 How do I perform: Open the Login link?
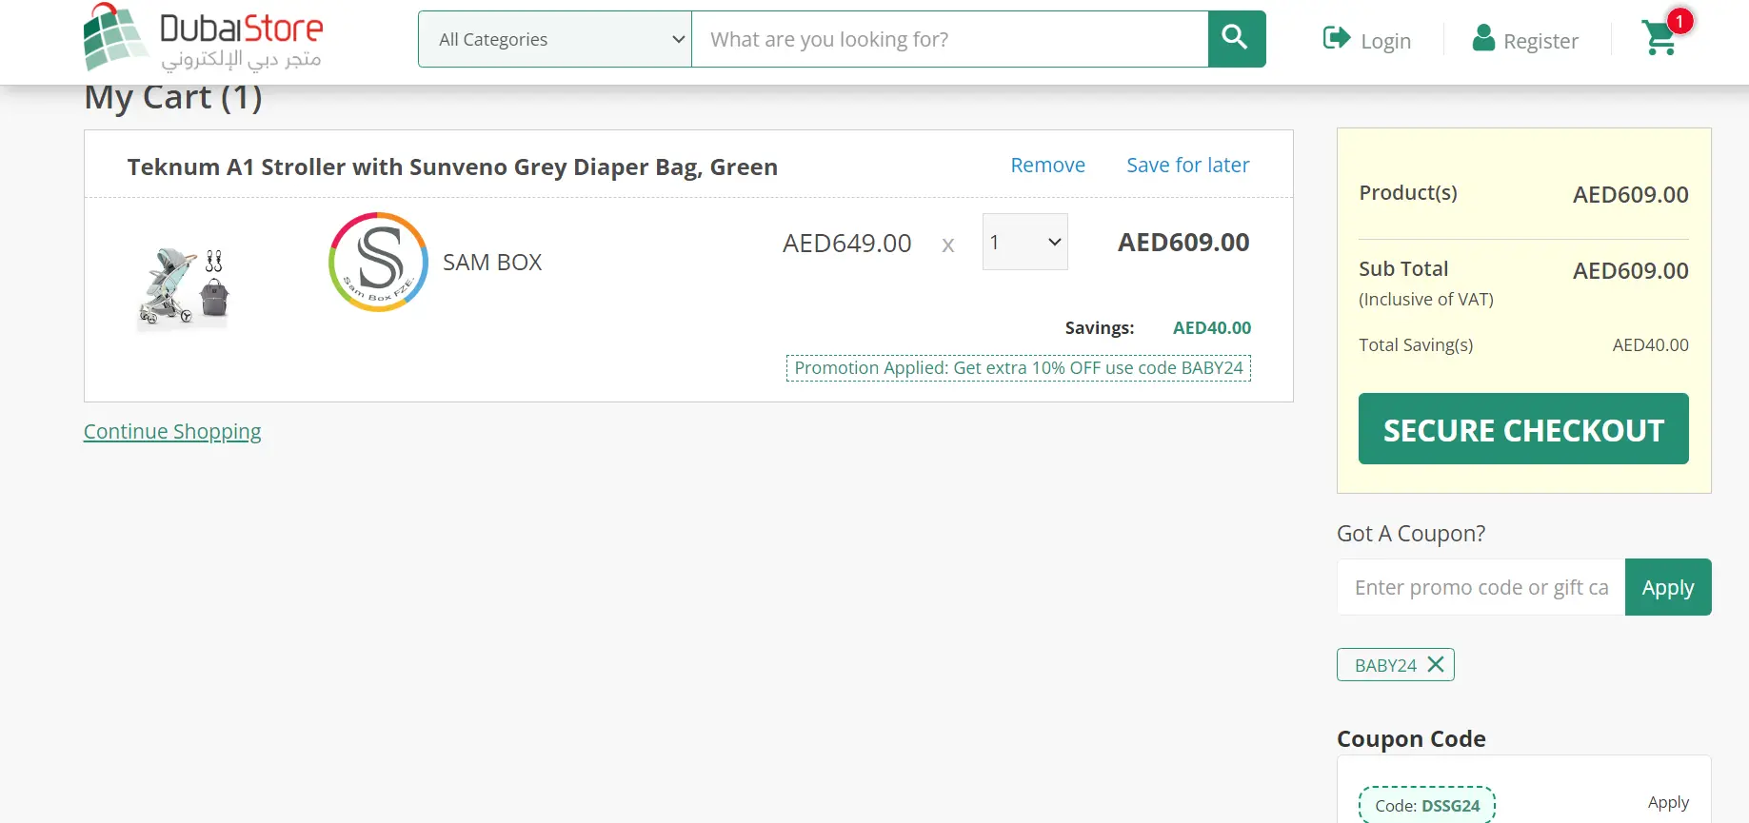(x=1385, y=41)
